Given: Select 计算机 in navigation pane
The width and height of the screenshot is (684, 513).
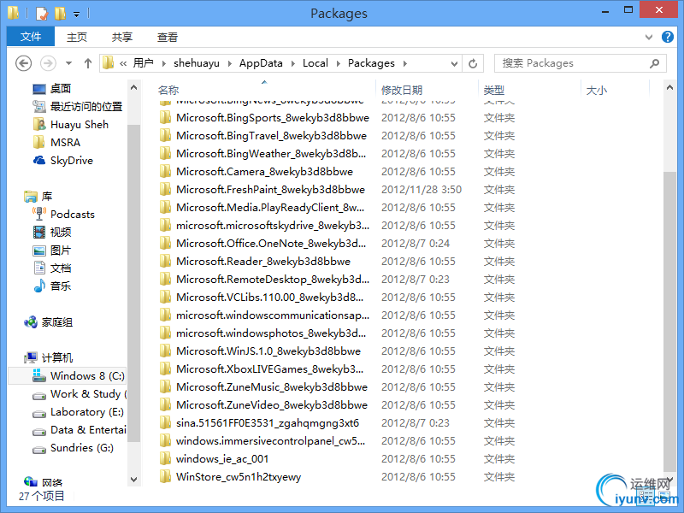Looking at the screenshot, I should pos(56,358).
